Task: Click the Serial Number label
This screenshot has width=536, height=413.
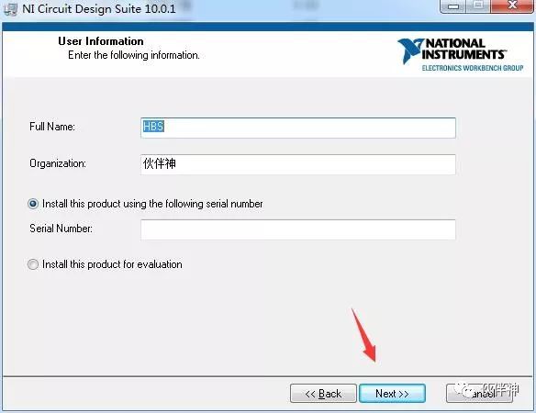Action: [61, 229]
